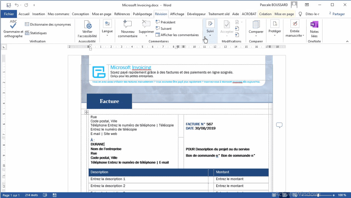Image resolution: width=351 pixels, height=198 pixels.
Task: Open the Supprimer comment dropdown arrow
Action: click(x=146, y=36)
